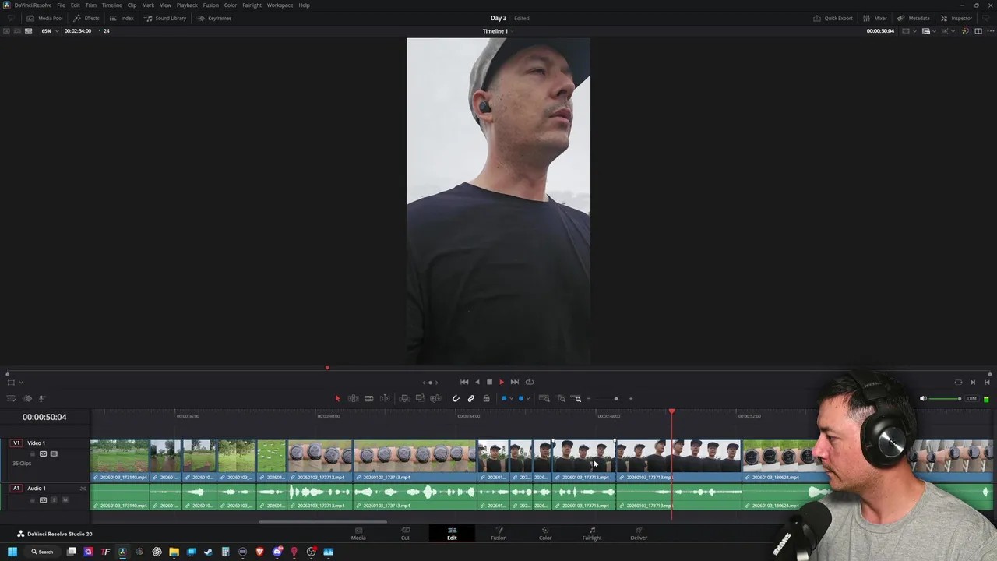Screen dimensions: 997x561
Task: Add a blue marker at playhead
Action: (521, 398)
